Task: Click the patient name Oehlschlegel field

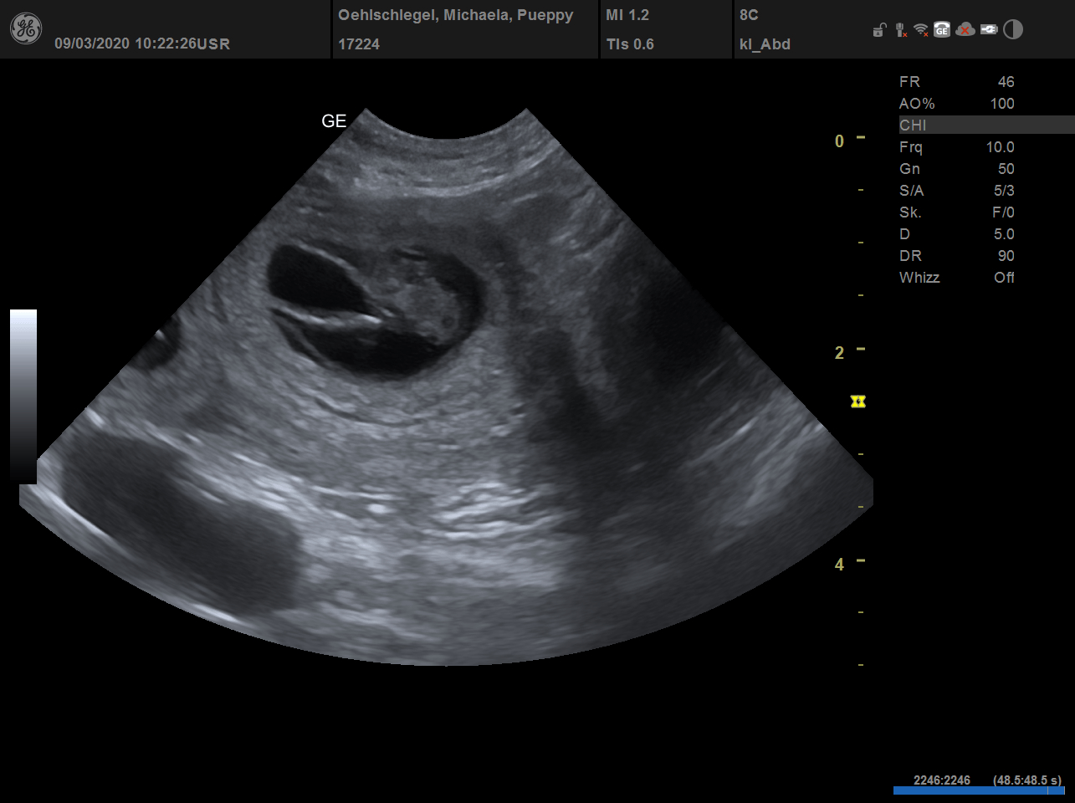Action: pyautogui.click(x=455, y=15)
